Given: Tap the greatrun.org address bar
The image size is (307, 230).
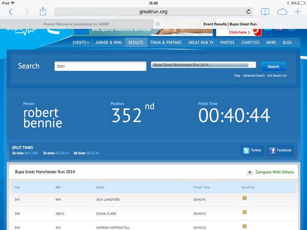Looking at the screenshot, I should click(x=153, y=12).
